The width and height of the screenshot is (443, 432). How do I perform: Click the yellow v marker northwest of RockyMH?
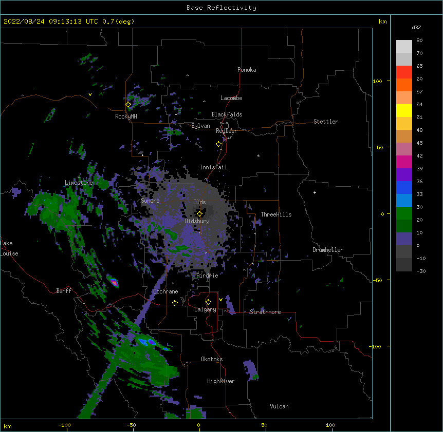tap(90, 94)
